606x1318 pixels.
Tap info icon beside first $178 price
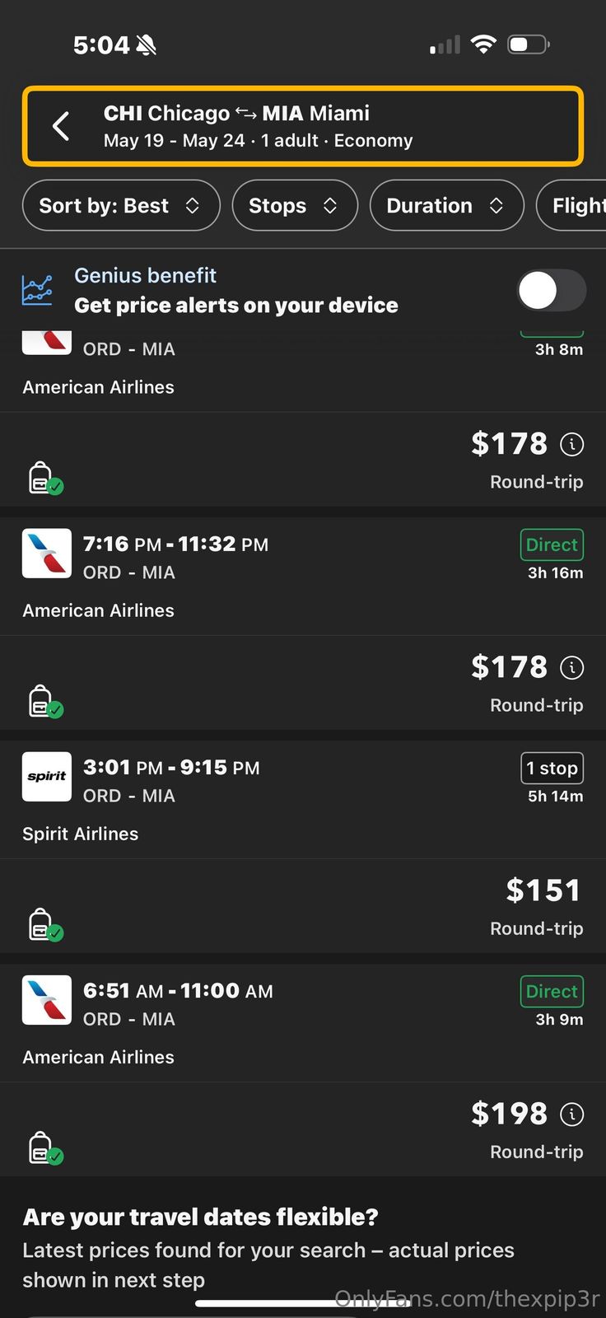pyautogui.click(x=572, y=445)
